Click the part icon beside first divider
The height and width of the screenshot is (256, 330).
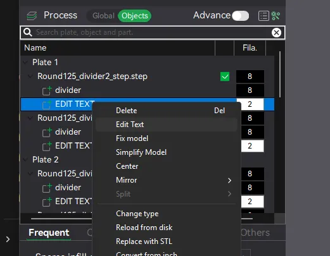pos(47,90)
